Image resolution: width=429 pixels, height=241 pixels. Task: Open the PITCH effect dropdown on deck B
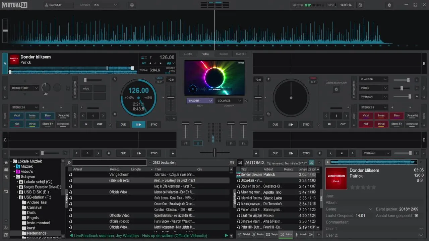click(374, 88)
